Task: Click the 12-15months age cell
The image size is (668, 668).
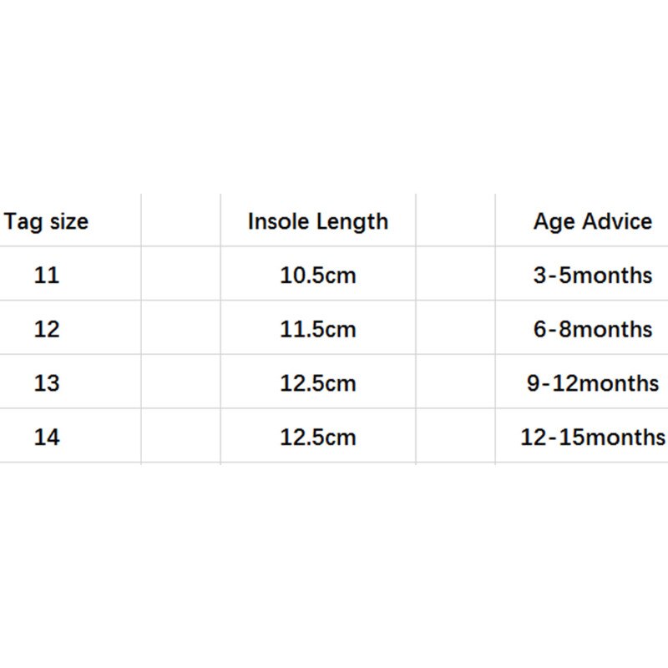Action: click(x=593, y=437)
